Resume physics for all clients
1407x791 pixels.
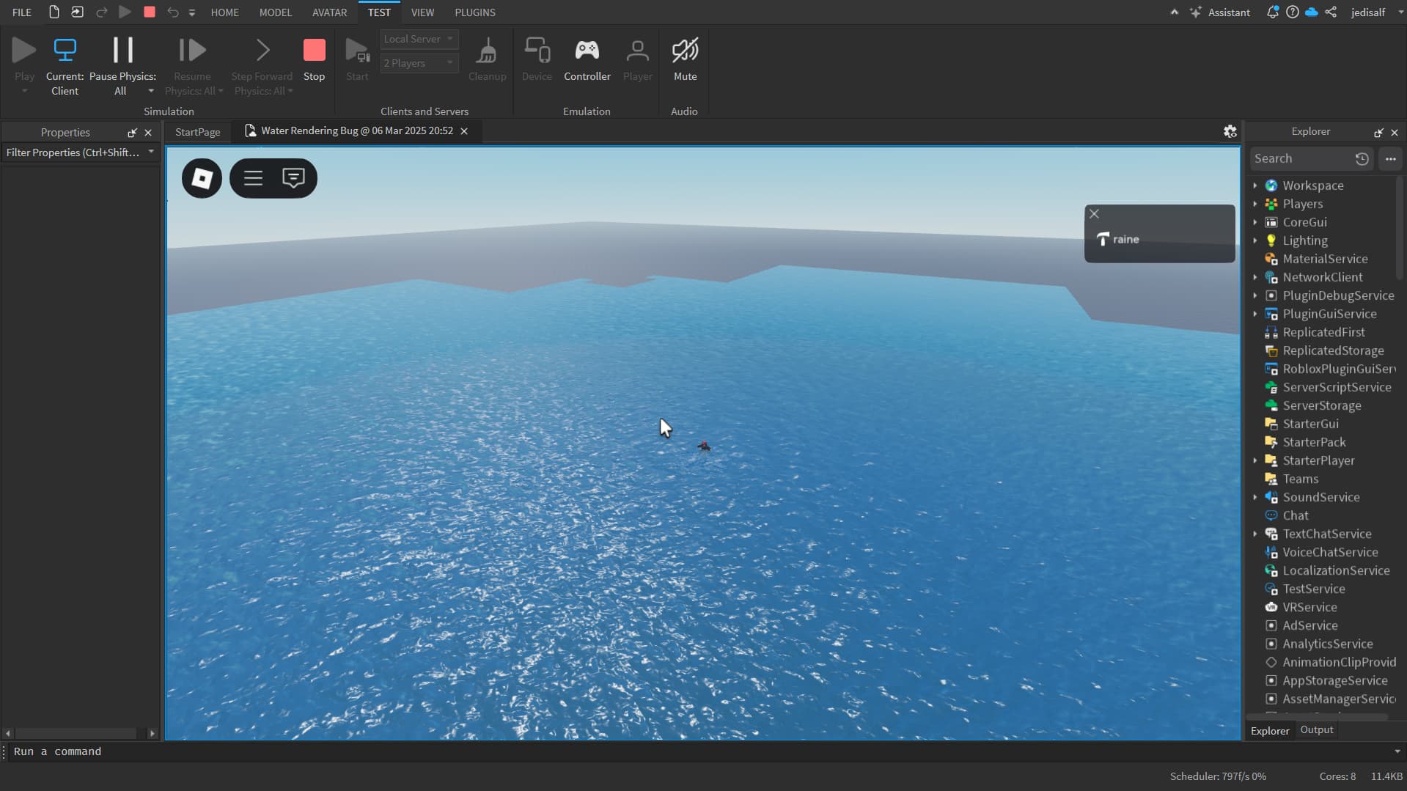coord(192,57)
